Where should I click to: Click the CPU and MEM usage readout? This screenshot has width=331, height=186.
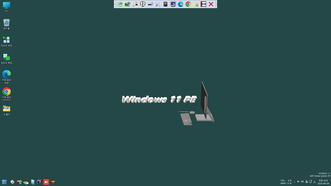[x=286, y=182]
